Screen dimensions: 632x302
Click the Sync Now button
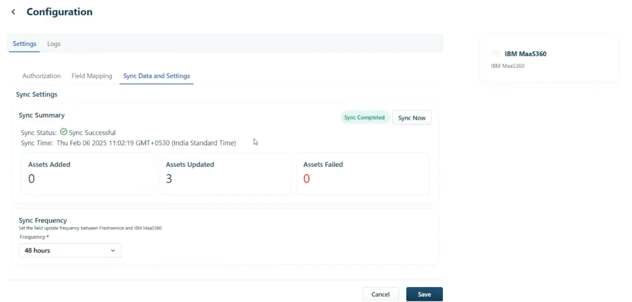point(412,118)
